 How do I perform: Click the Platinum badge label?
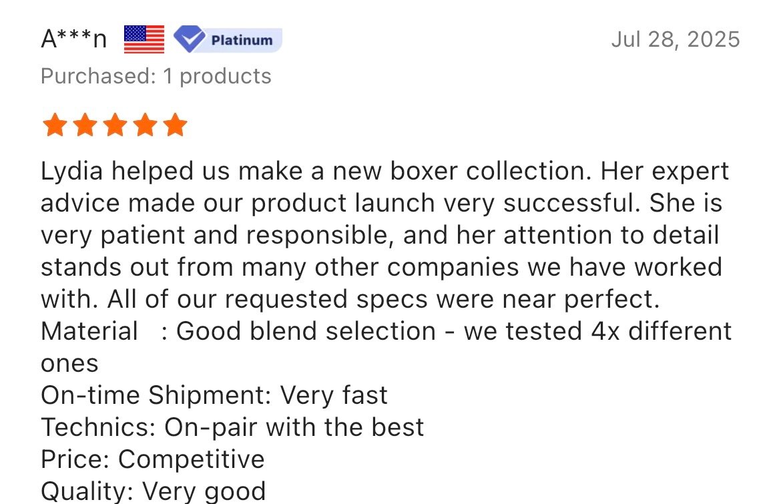click(241, 40)
